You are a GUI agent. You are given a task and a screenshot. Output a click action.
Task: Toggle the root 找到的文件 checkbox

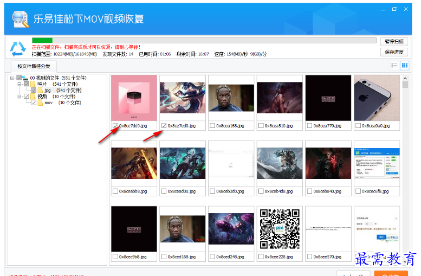coord(19,78)
